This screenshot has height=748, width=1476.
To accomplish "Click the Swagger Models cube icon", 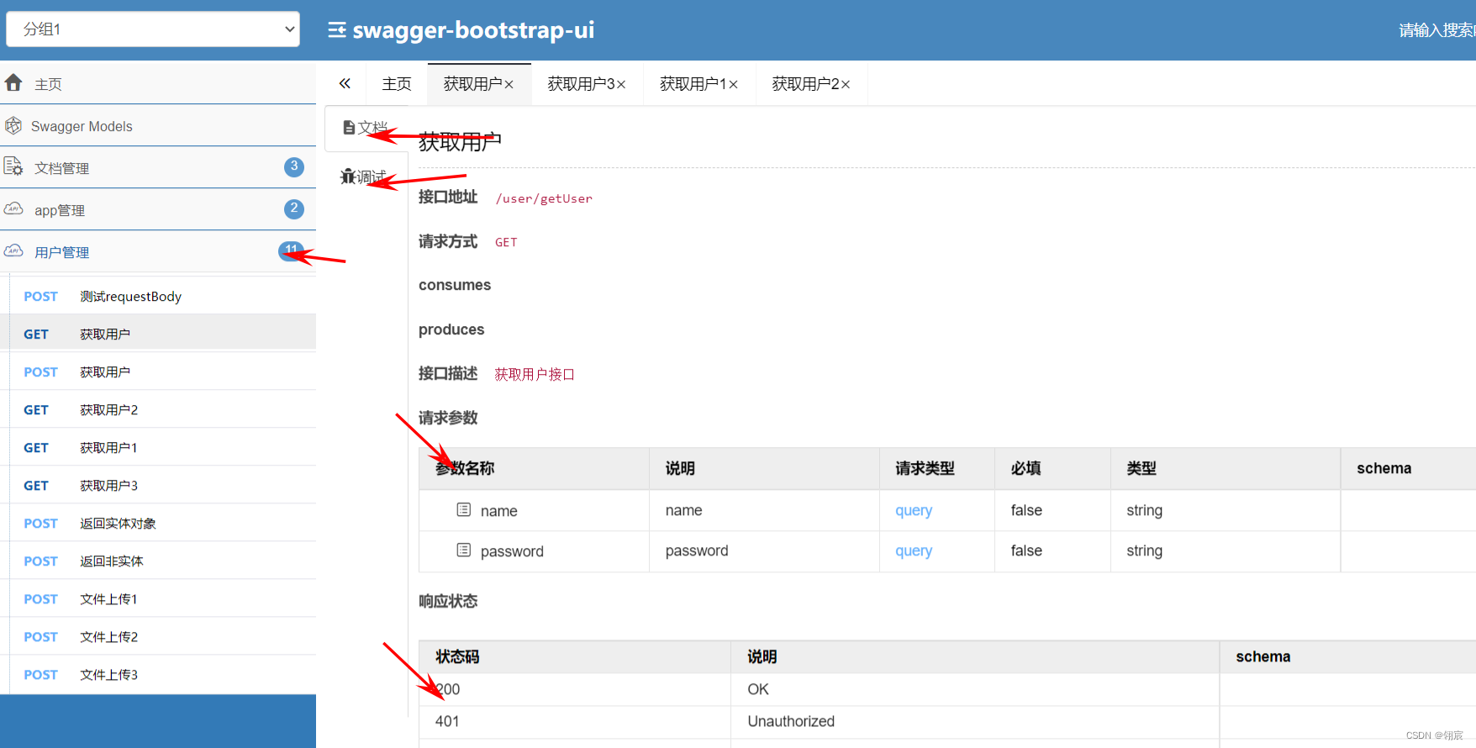I will [13, 125].
